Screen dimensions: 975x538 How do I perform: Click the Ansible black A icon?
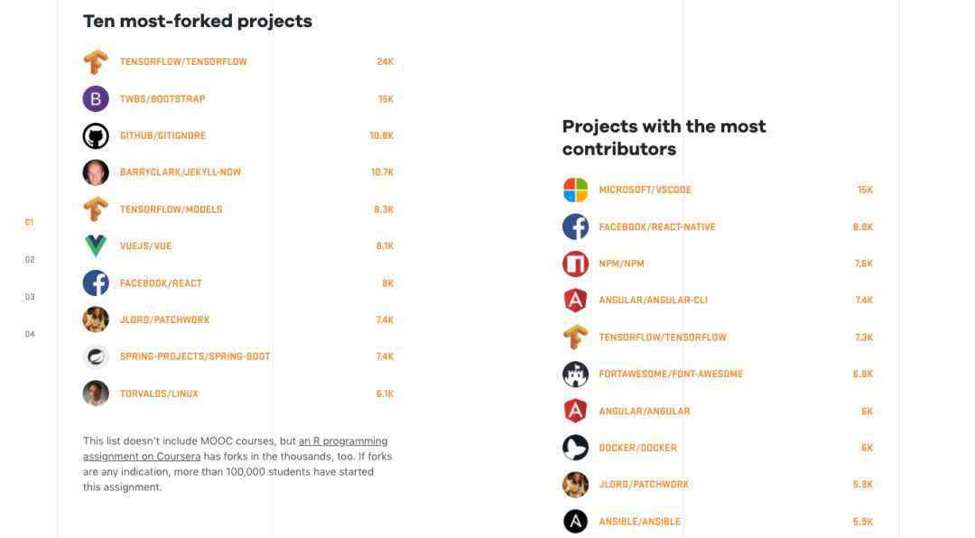pyautogui.click(x=575, y=521)
